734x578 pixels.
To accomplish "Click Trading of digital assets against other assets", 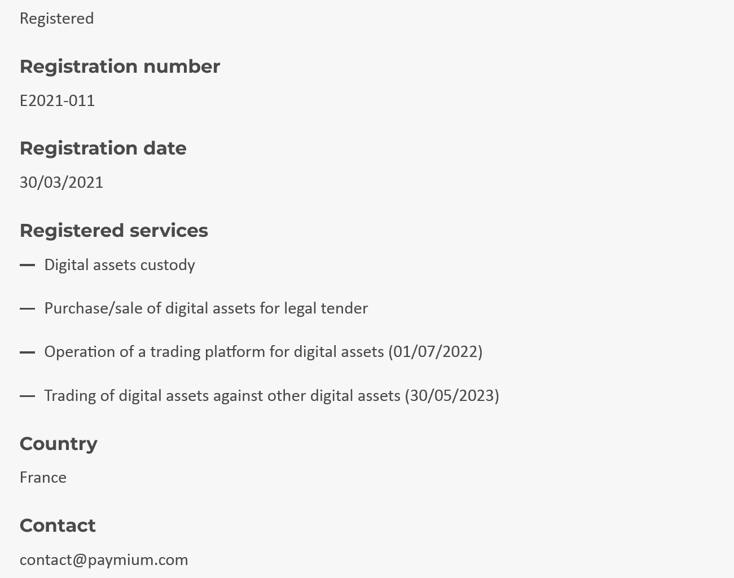I will click(x=272, y=396).
